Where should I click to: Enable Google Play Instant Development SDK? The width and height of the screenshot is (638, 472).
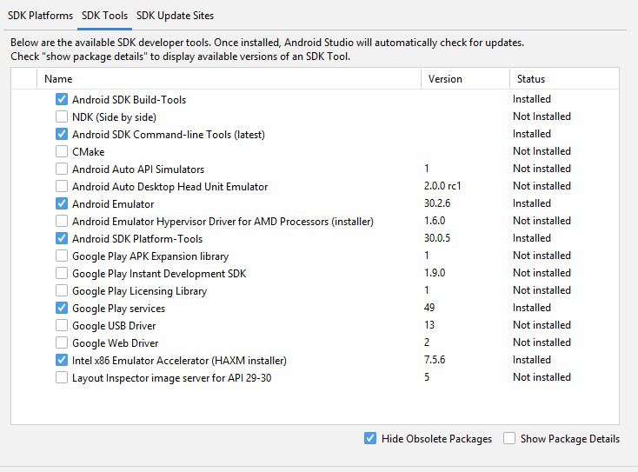[x=62, y=273]
